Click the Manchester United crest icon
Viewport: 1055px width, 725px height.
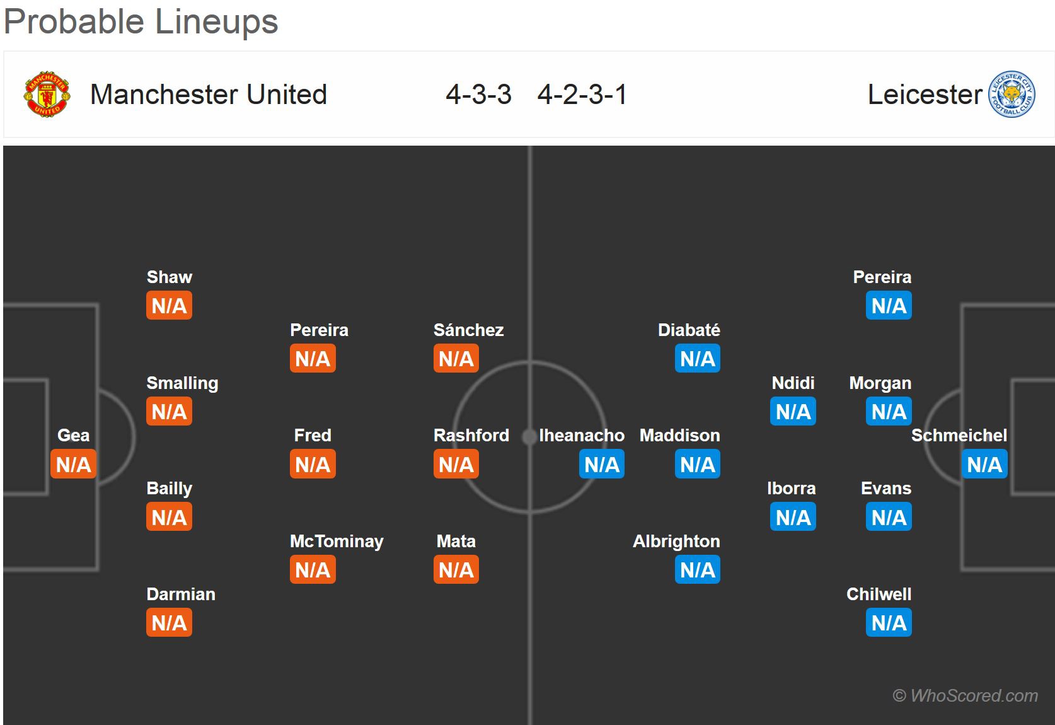[47, 95]
